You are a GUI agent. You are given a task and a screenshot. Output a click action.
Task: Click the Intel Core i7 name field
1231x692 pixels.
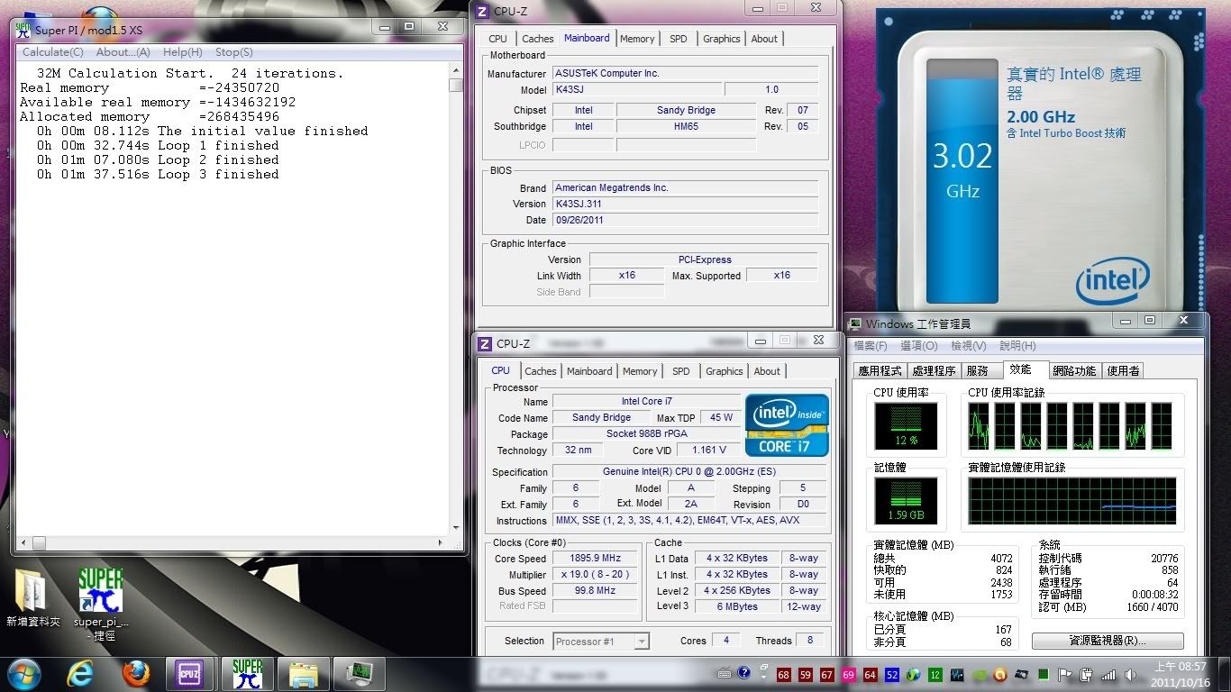[x=647, y=401]
